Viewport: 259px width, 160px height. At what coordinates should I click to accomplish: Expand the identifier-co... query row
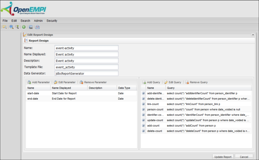coord(143,115)
